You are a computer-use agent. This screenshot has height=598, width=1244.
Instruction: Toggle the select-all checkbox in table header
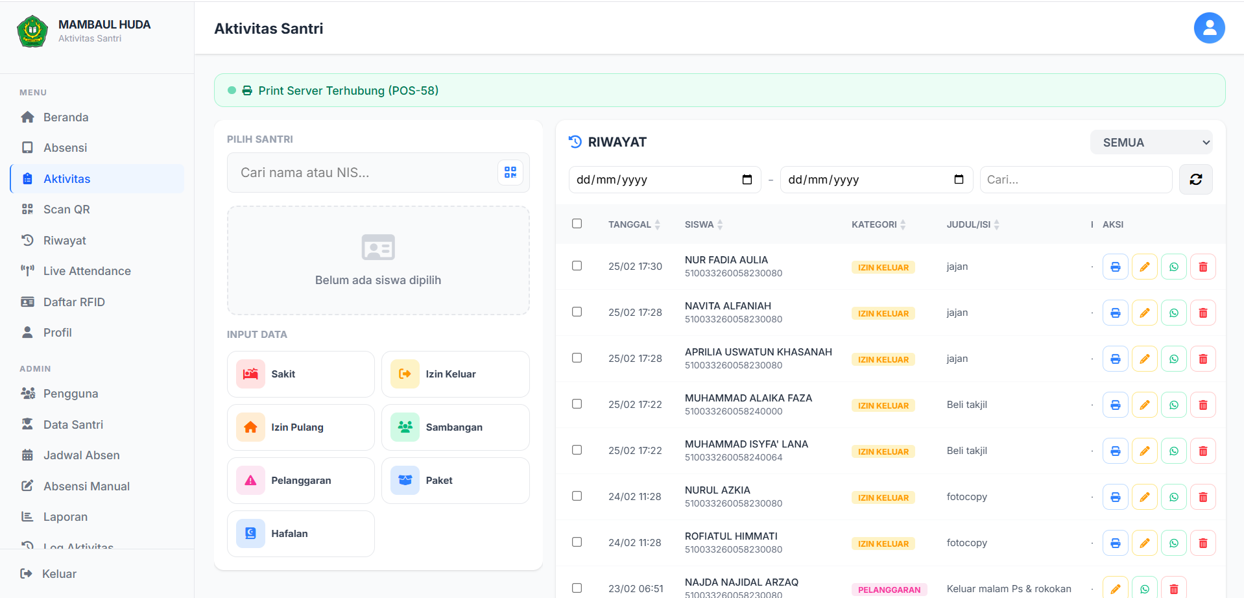[x=577, y=224]
